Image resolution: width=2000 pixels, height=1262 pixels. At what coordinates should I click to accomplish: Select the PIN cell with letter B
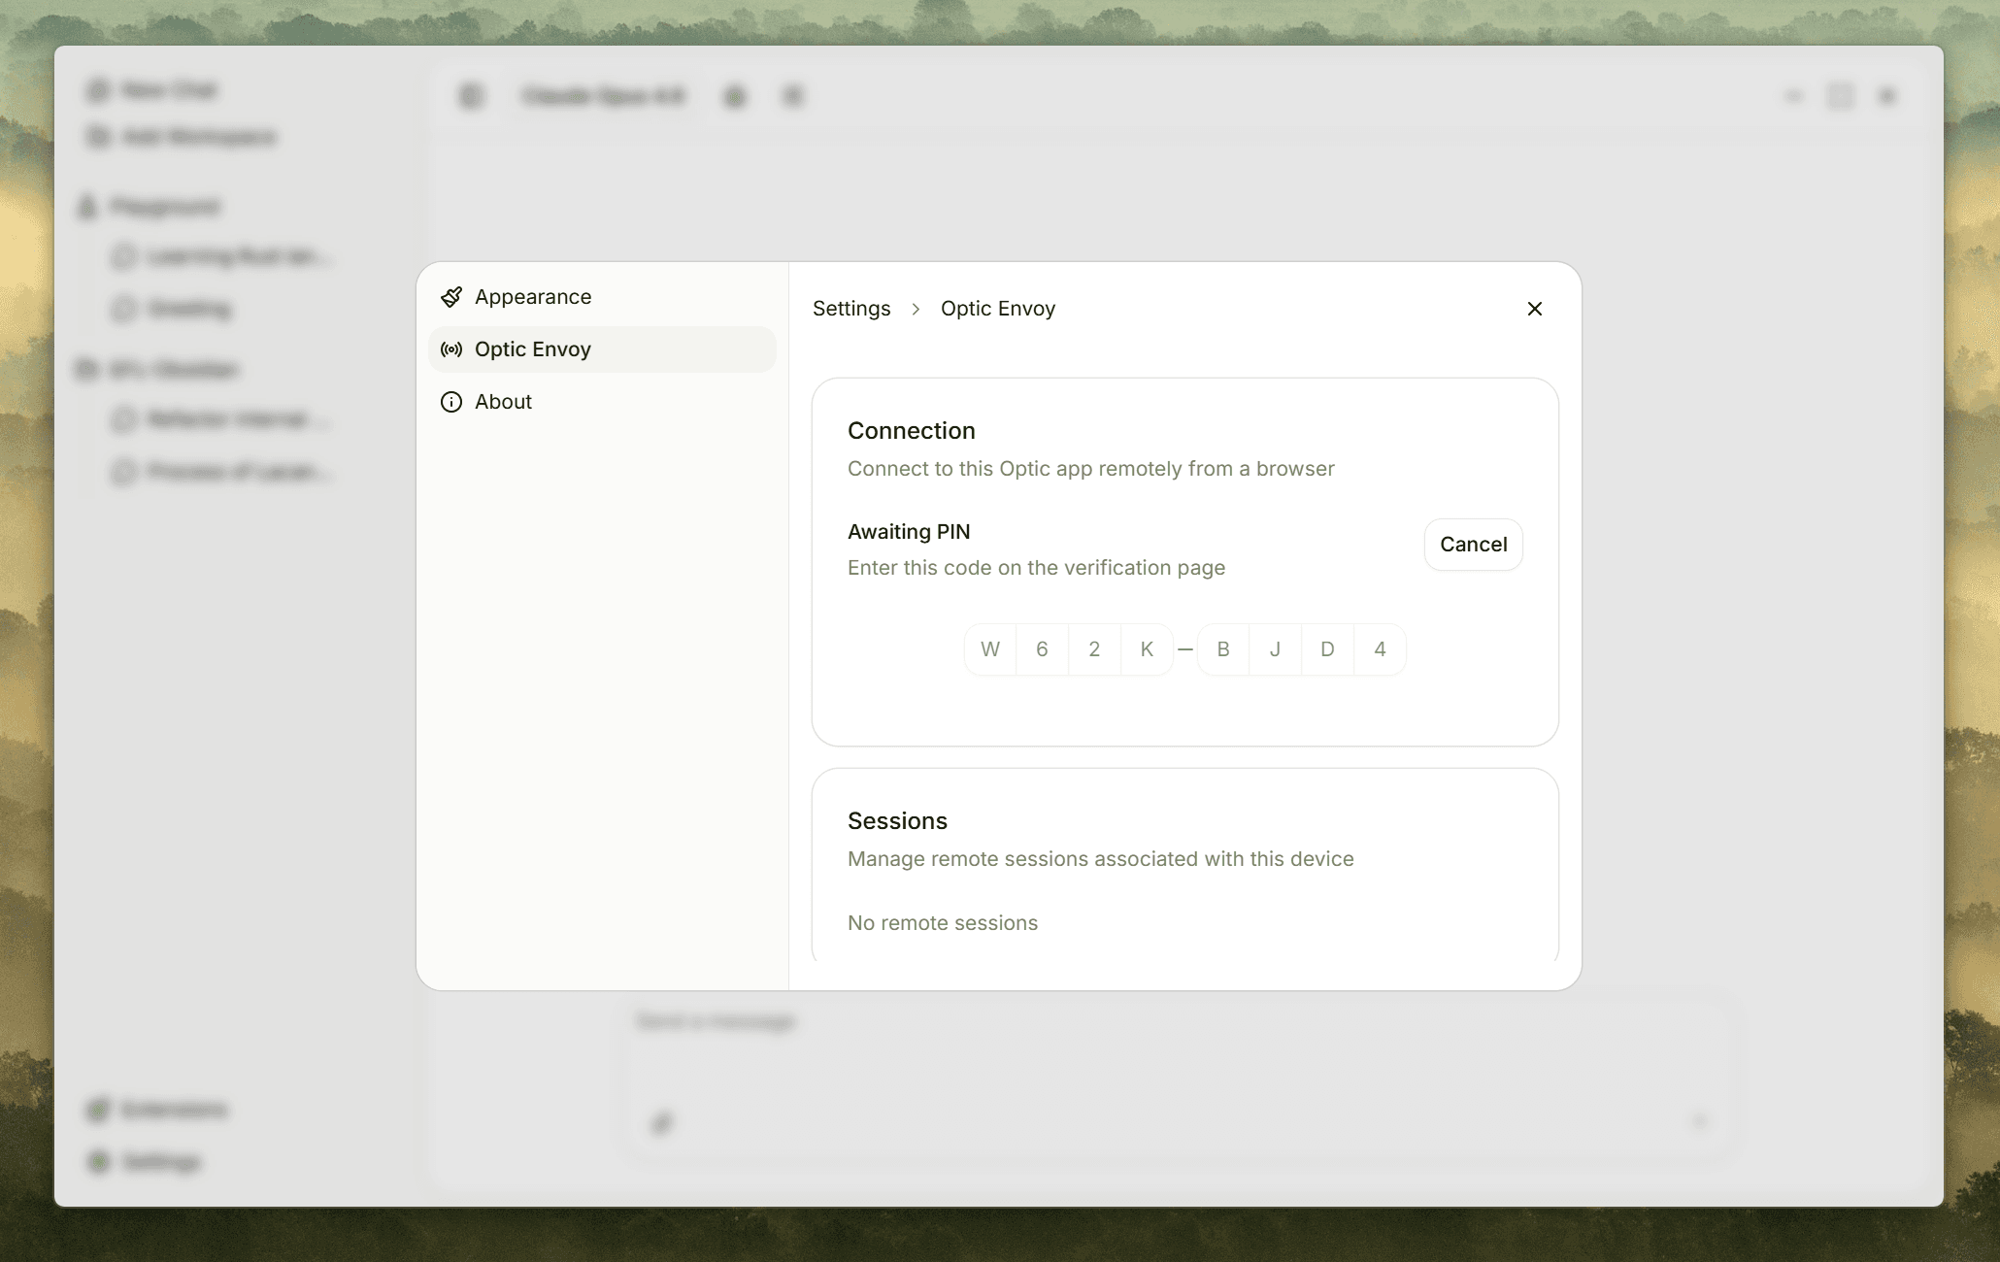(x=1223, y=649)
